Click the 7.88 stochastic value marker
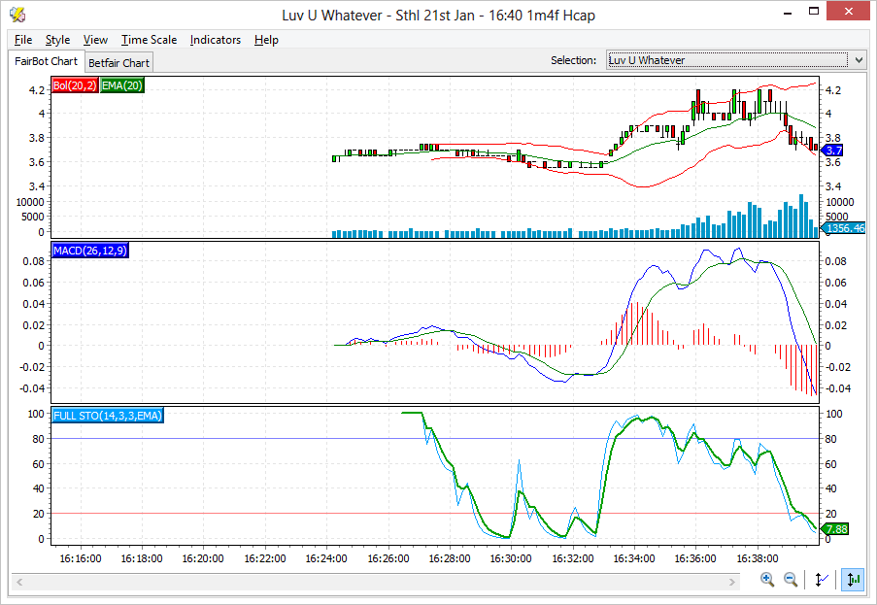This screenshot has width=877, height=605. point(835,529)
